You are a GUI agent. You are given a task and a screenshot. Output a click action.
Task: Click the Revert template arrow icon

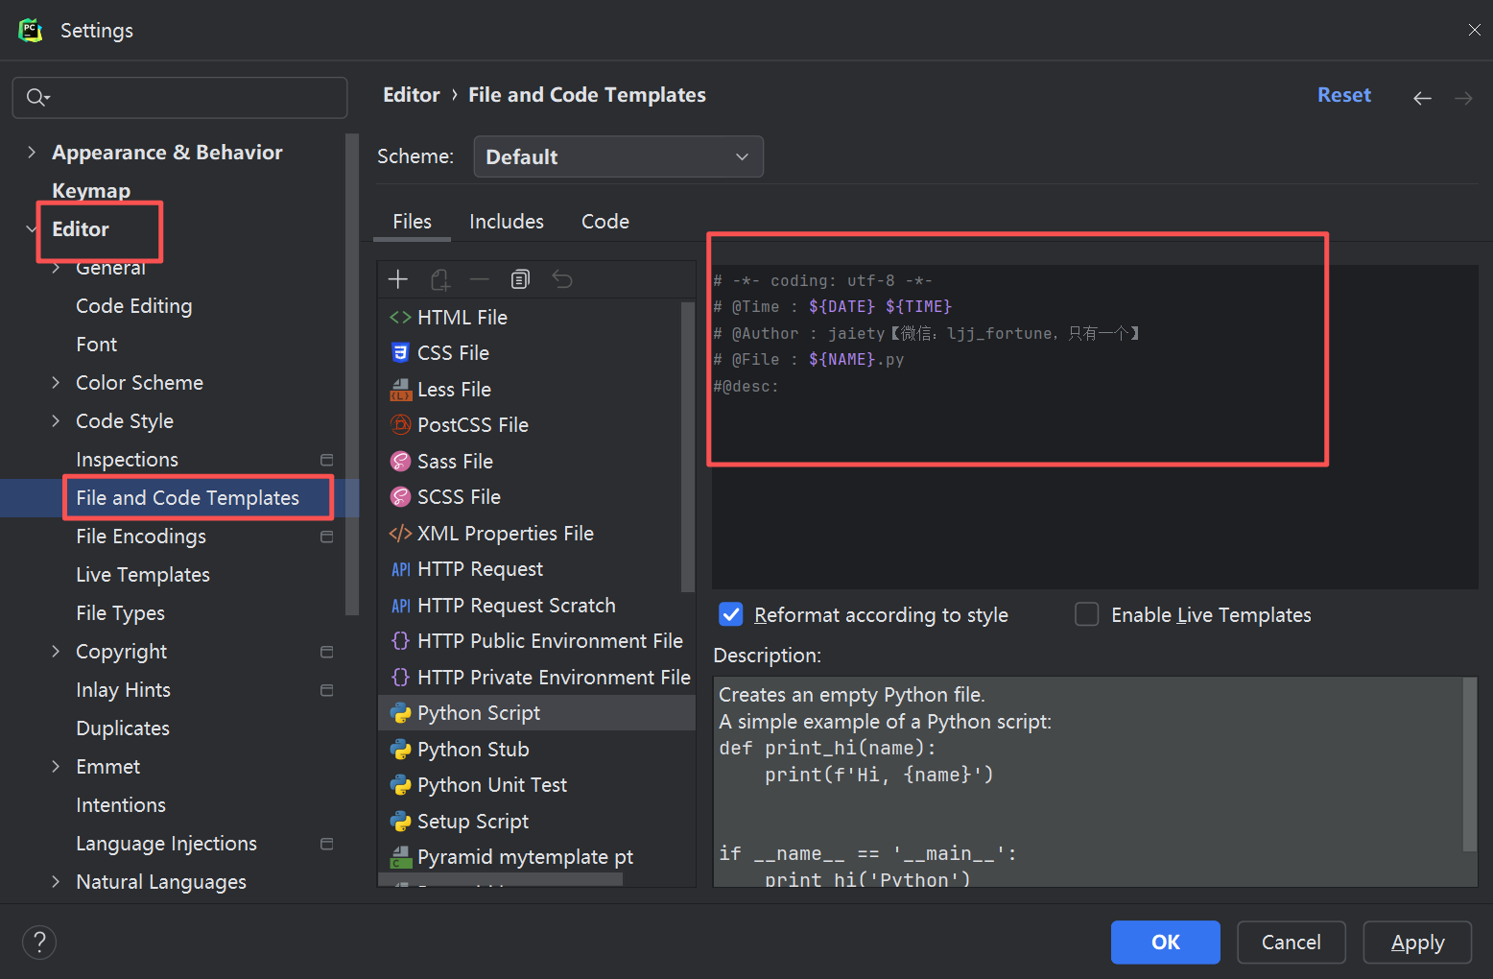point(562,279)
